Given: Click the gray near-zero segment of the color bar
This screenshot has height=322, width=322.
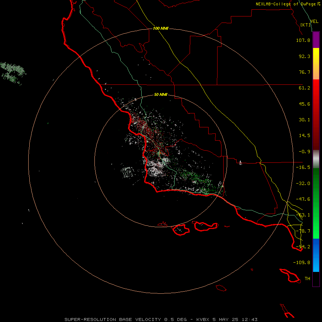Looking at the screenshot, I should (316, 159).
